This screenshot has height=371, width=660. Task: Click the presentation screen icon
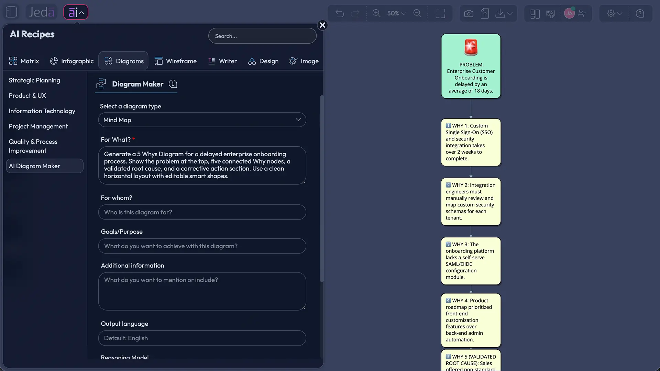click(550, 13)
